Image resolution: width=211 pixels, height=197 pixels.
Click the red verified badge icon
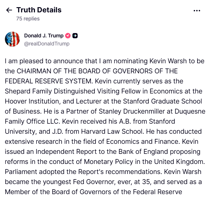[68, 36]
